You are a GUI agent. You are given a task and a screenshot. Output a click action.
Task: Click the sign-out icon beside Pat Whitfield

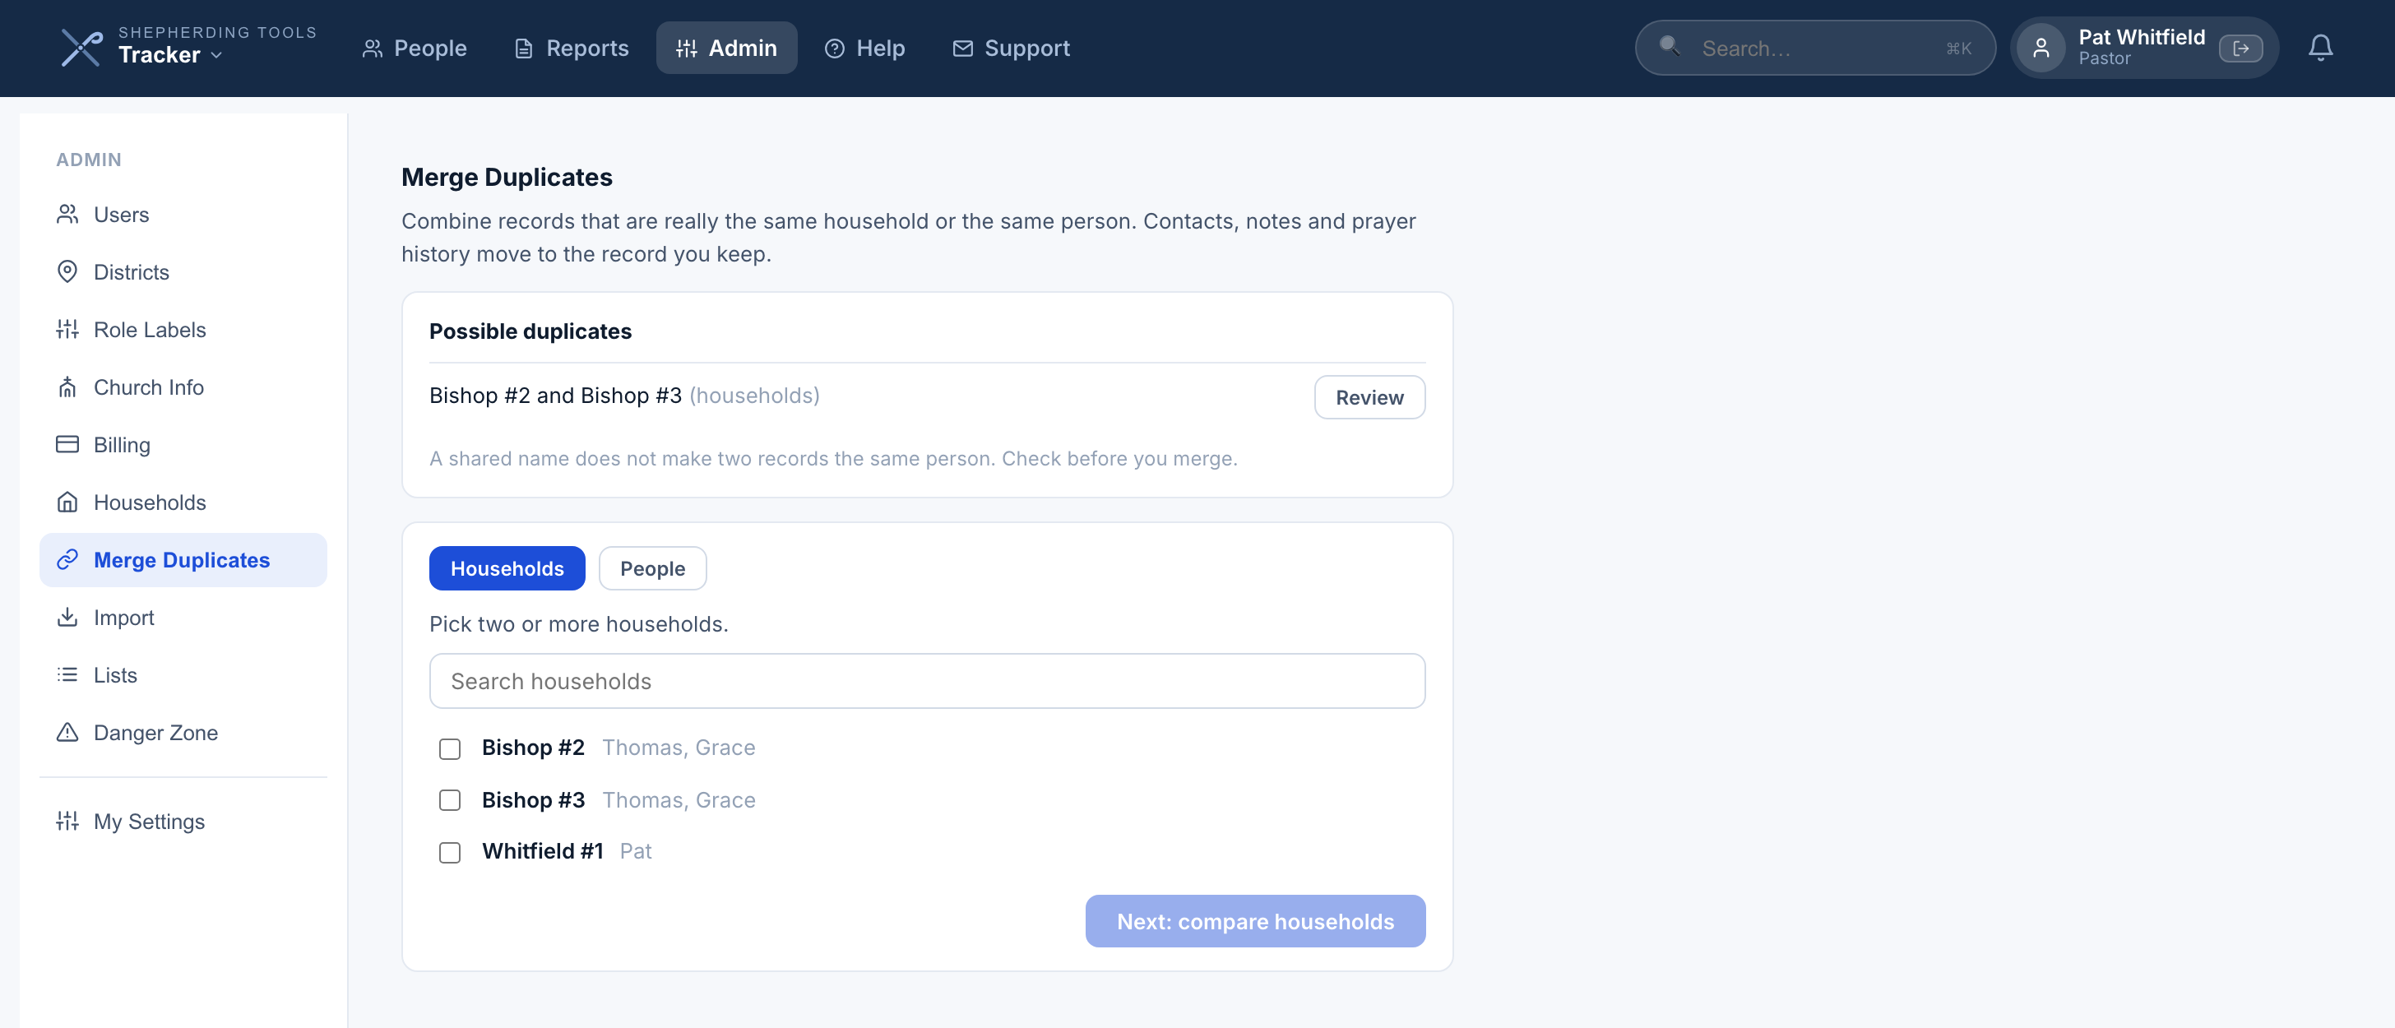(2240, 49)
